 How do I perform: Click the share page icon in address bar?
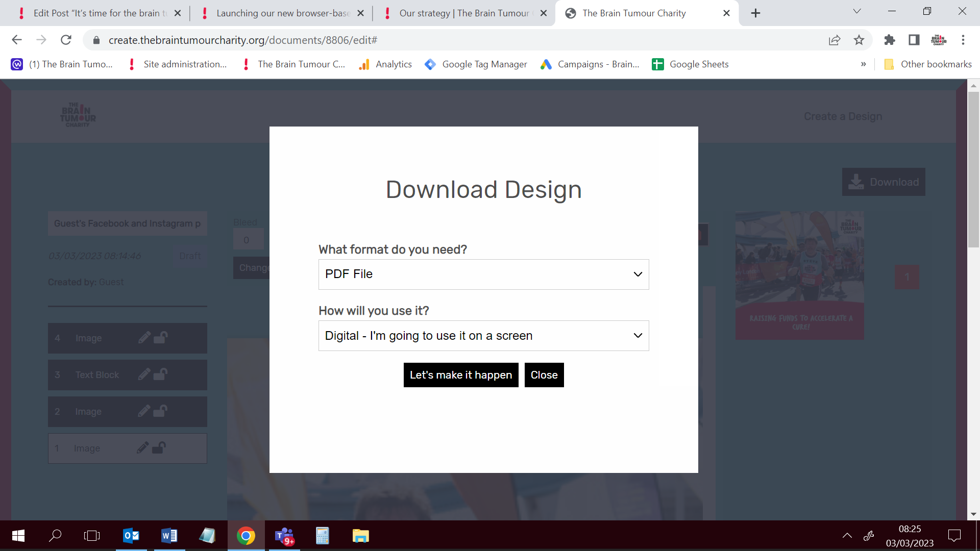[835, 40]
